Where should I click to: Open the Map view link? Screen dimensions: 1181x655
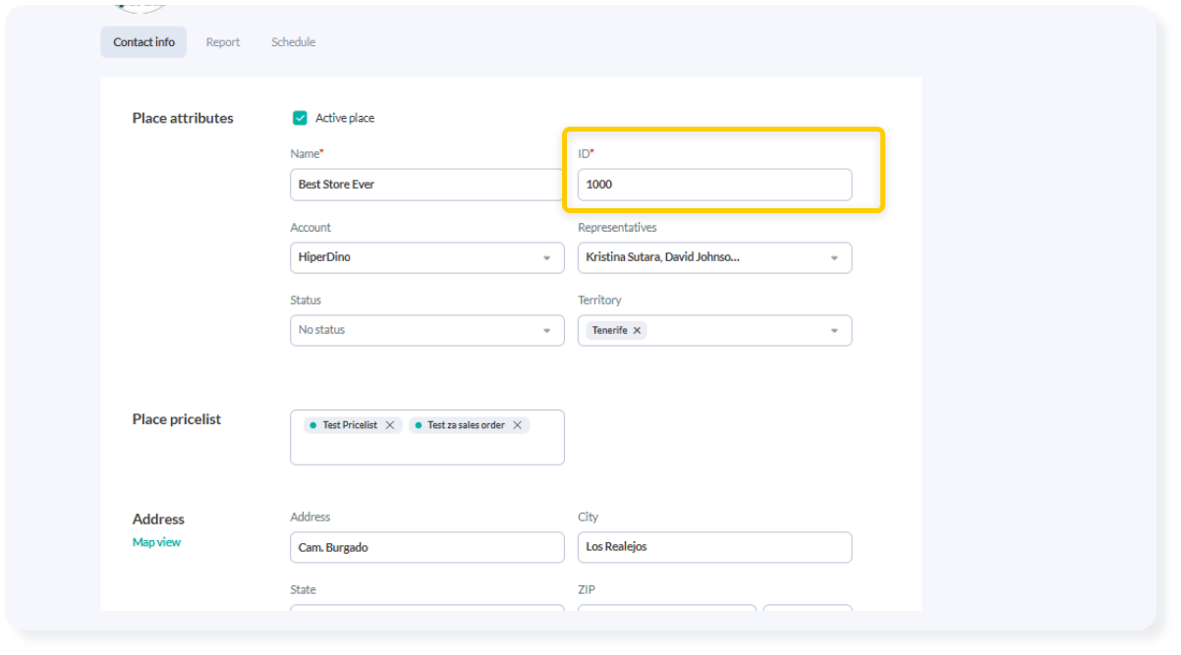tap(156, 542)
